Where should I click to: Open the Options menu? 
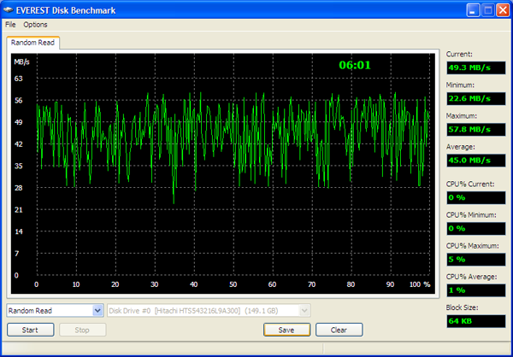pos(35,25)
